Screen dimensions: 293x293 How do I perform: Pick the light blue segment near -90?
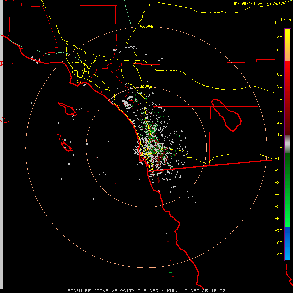point(287,254)
